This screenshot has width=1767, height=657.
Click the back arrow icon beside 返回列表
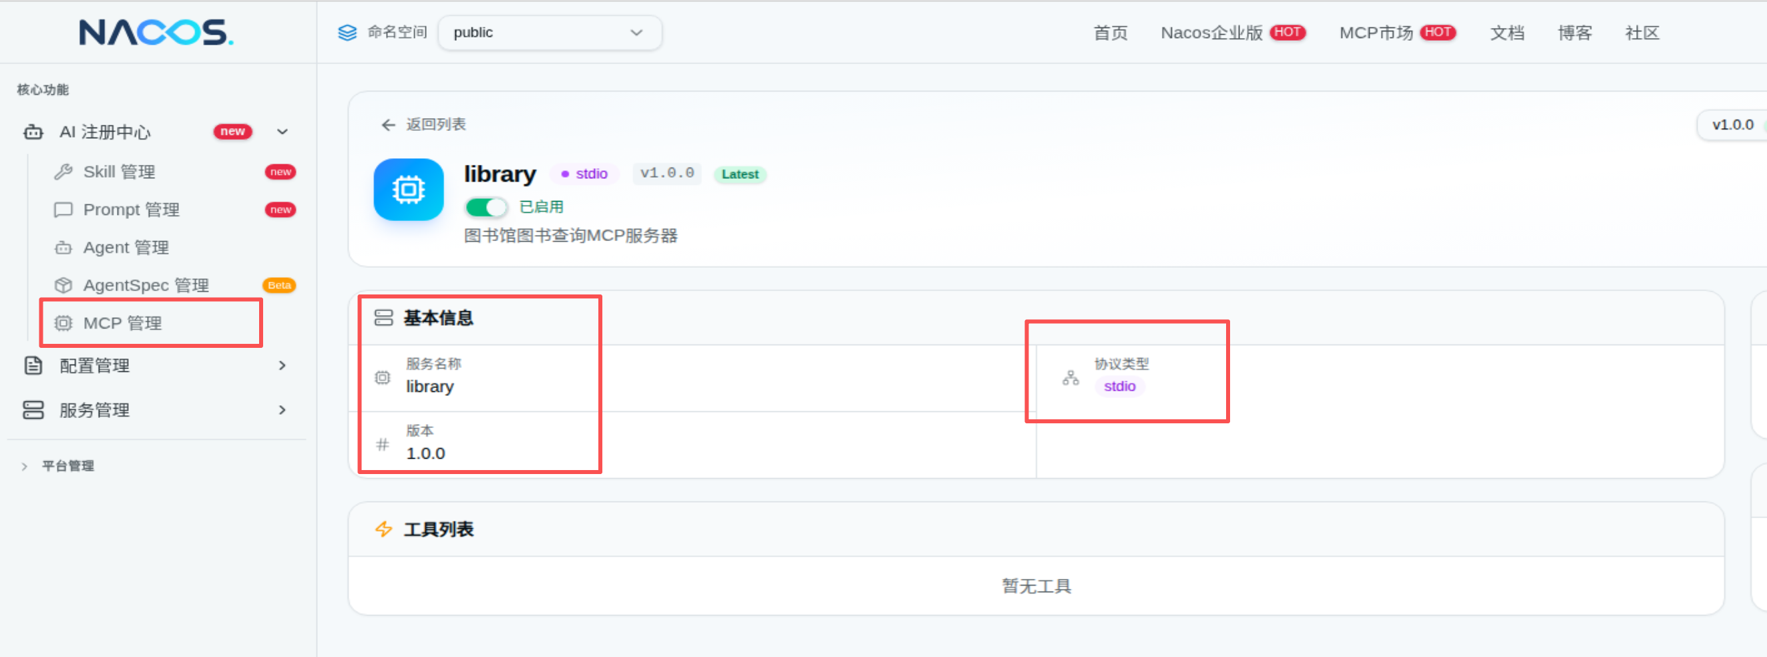click(388, 125)
